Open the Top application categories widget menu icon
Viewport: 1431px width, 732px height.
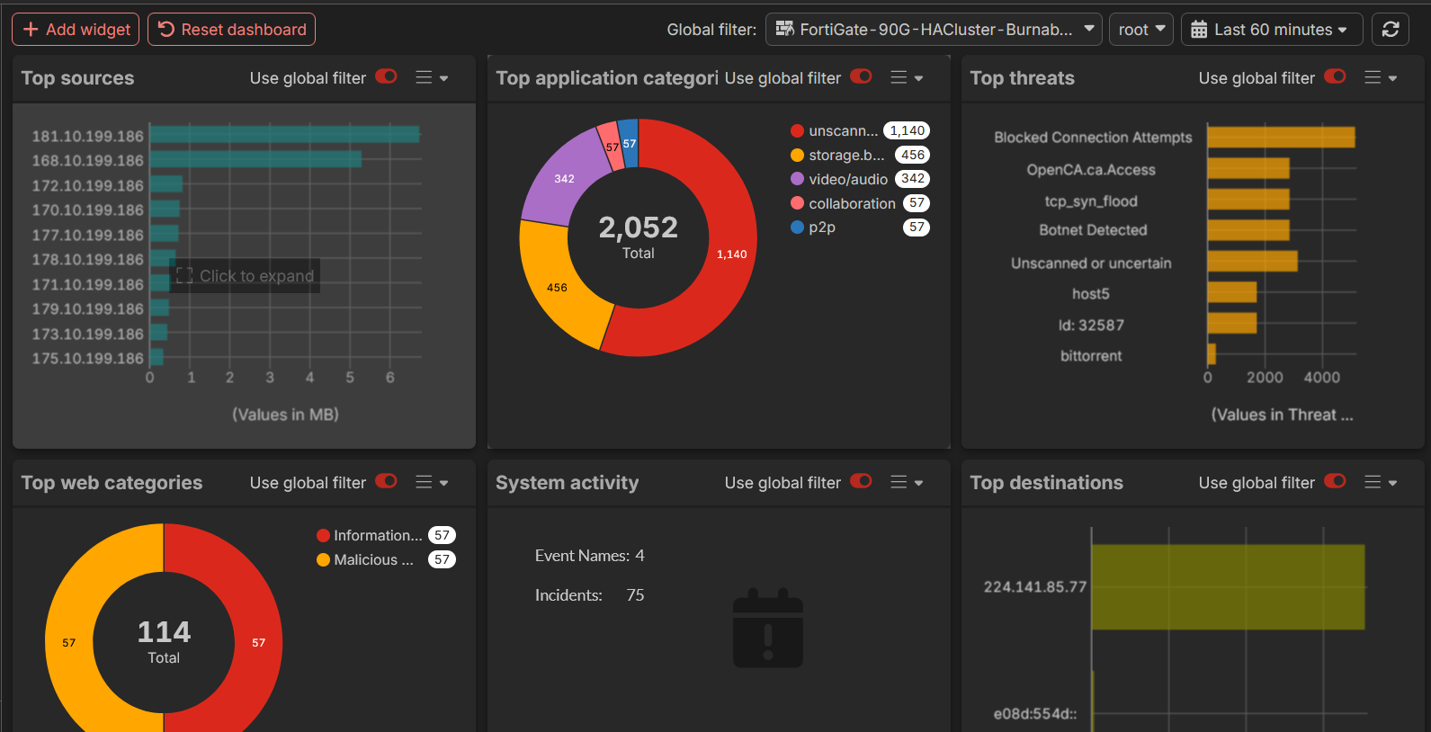pos(907,78)
